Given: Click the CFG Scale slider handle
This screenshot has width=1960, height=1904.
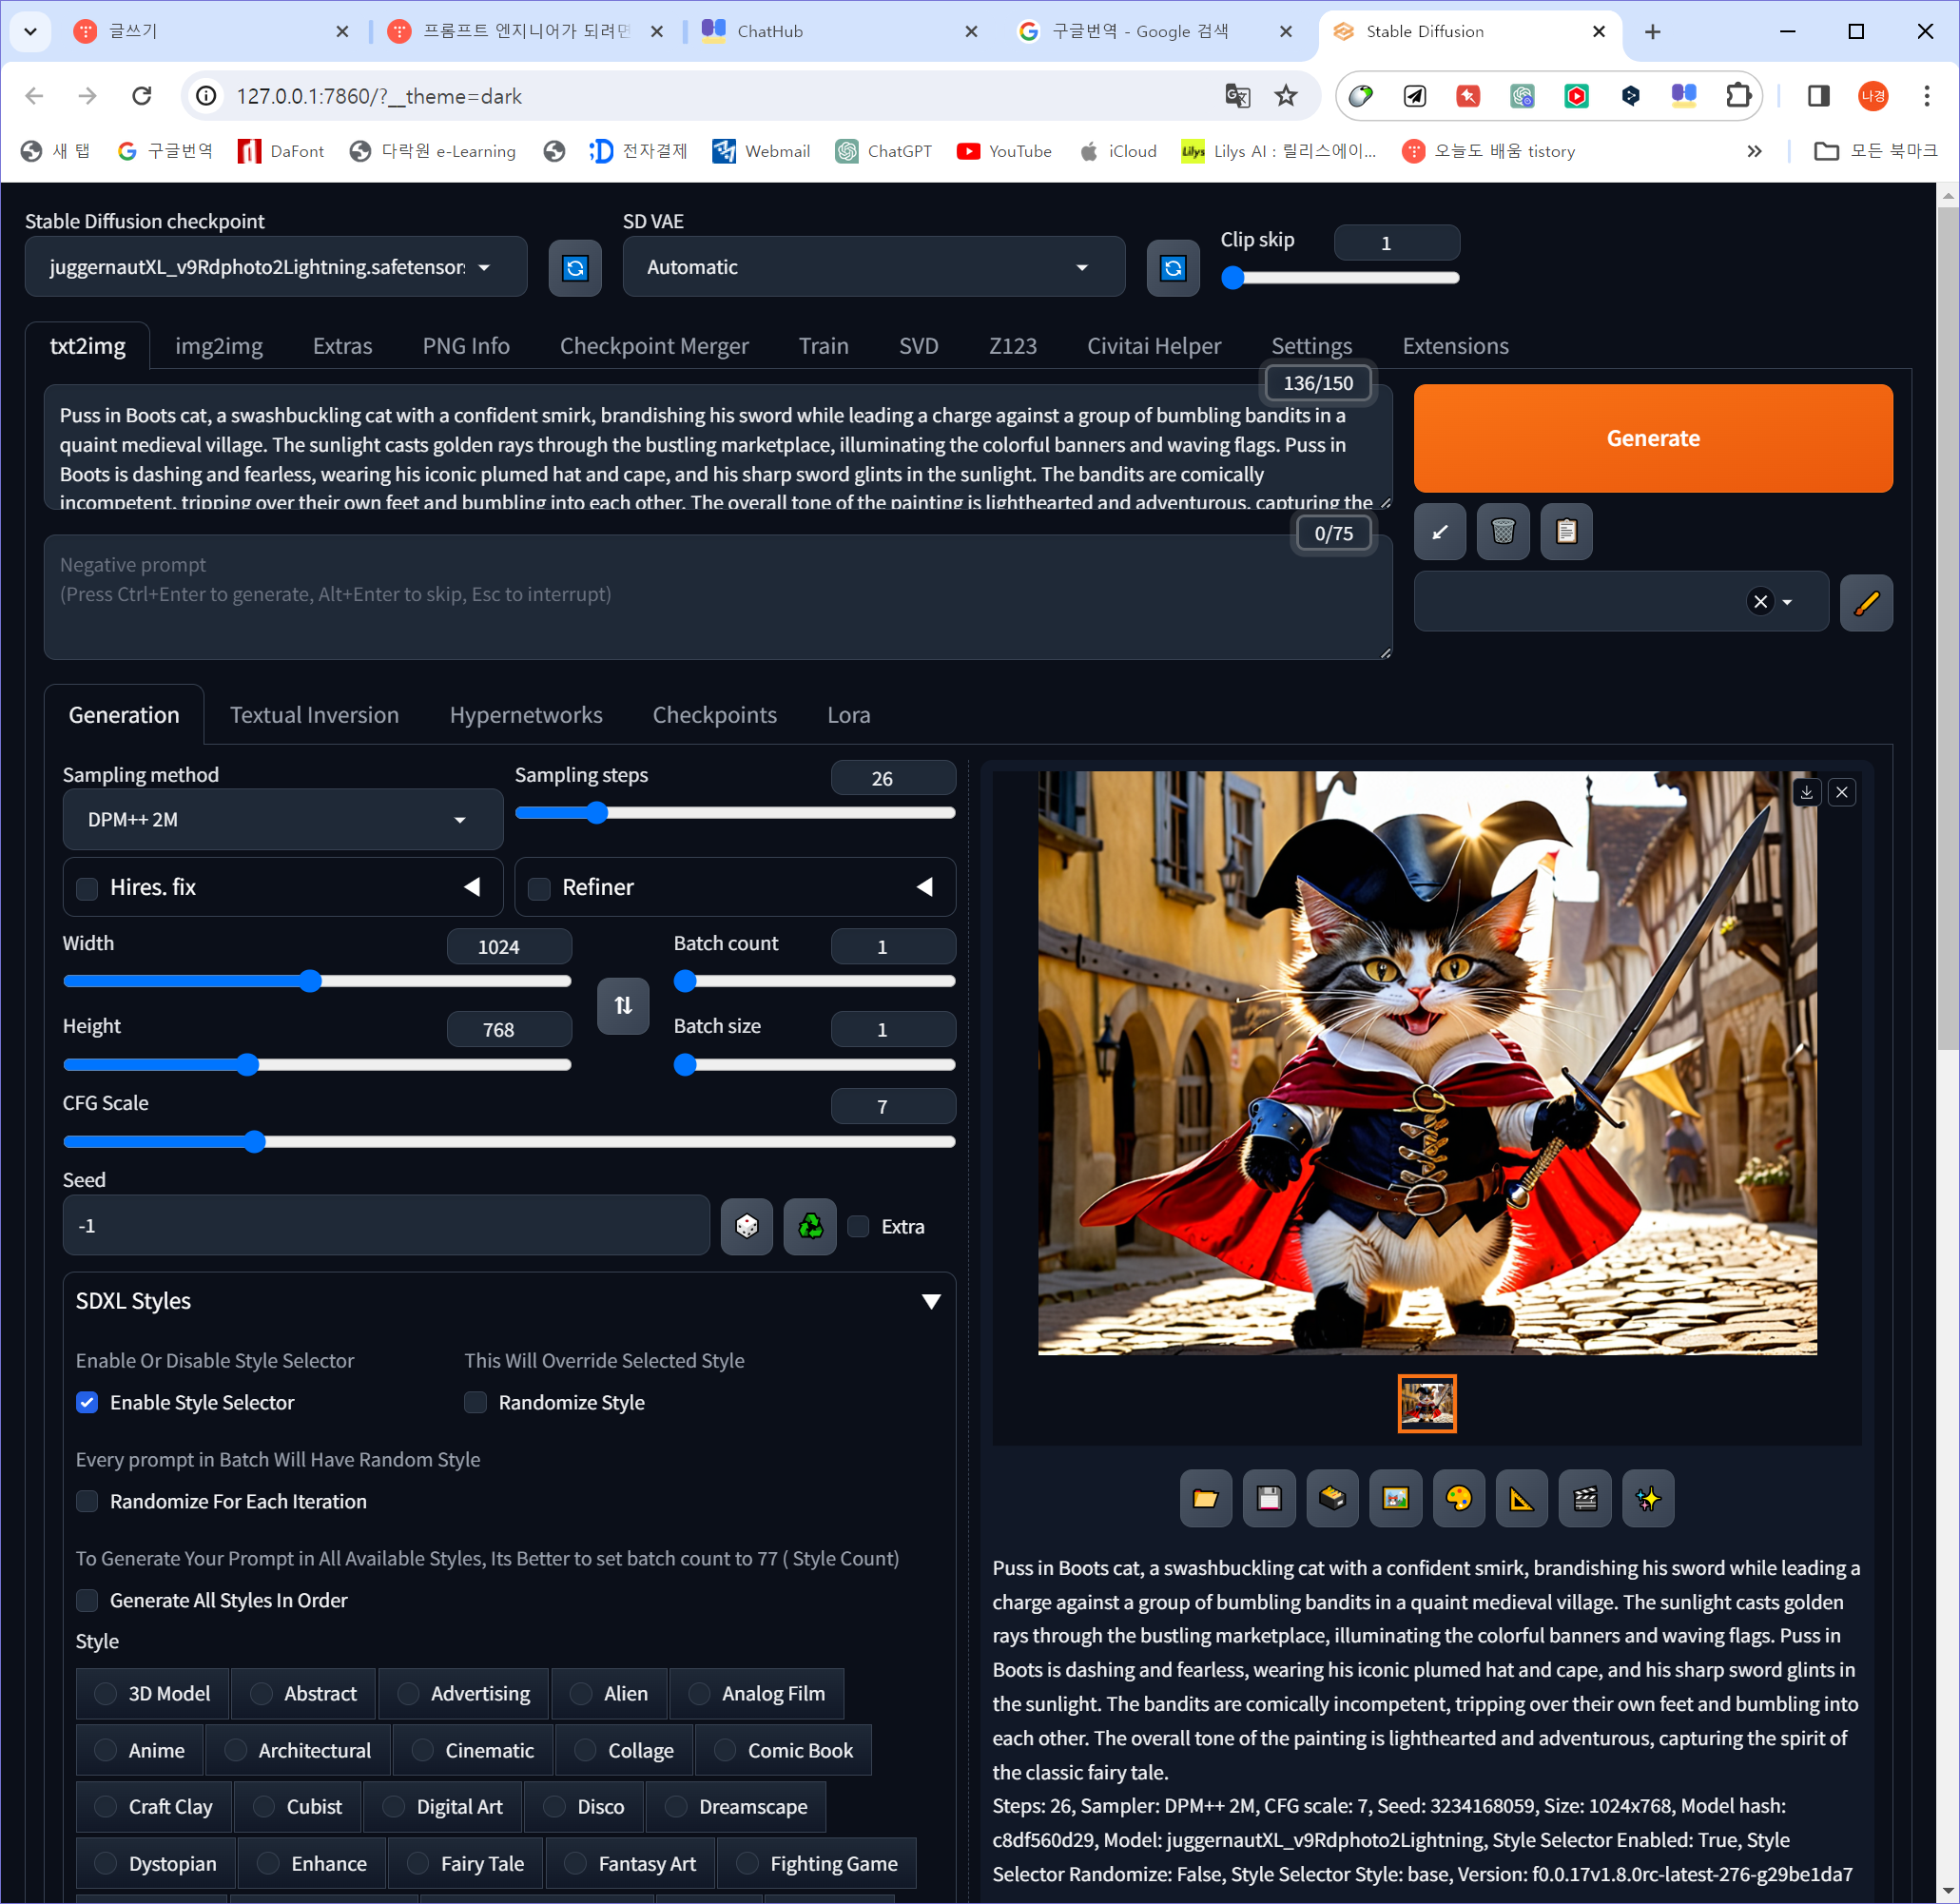Looking at the screenshot, I should [254, 1142].
